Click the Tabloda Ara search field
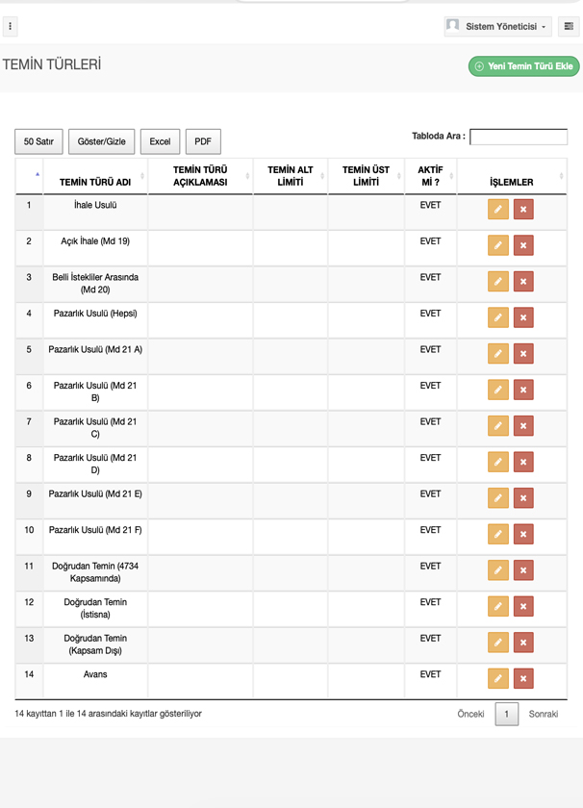 point(518,137)
